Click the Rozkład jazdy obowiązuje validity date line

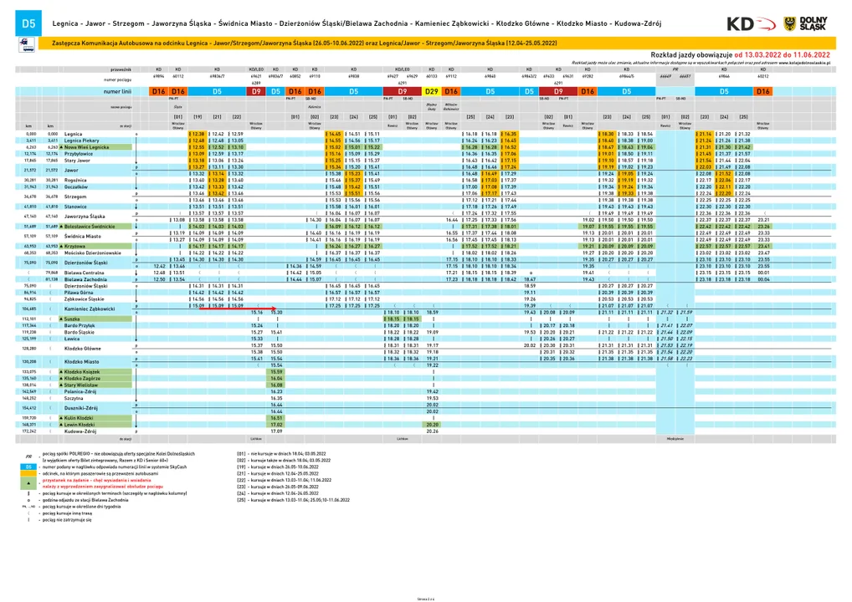point(740,55)
